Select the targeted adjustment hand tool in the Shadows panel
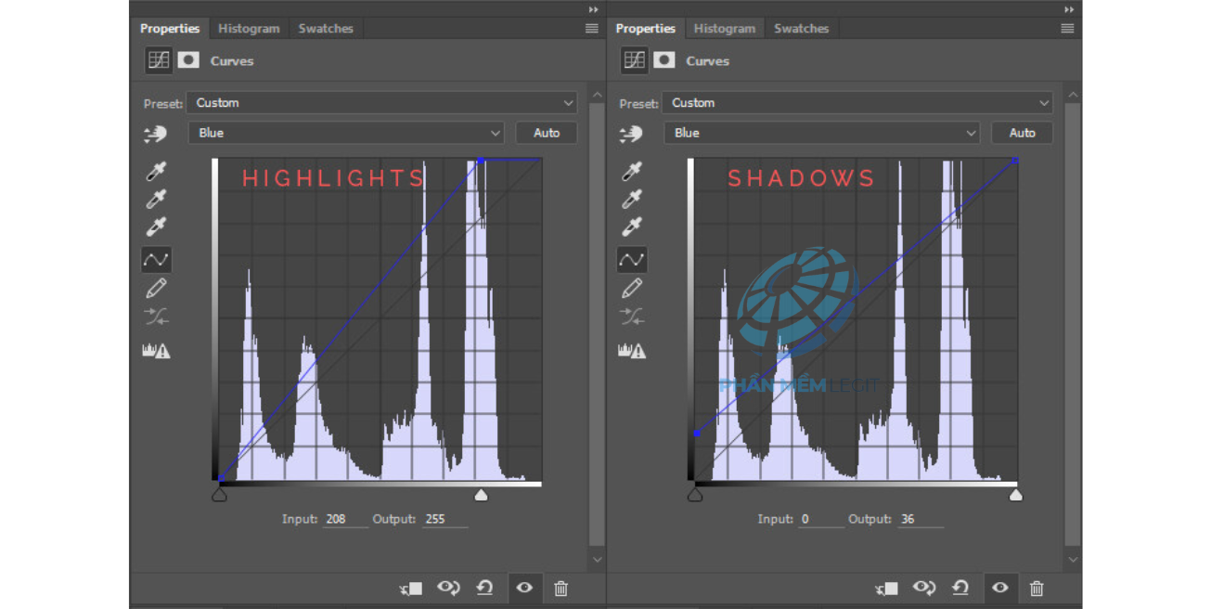The height and width of the screenshot is (609, 1211). (631, 134)
